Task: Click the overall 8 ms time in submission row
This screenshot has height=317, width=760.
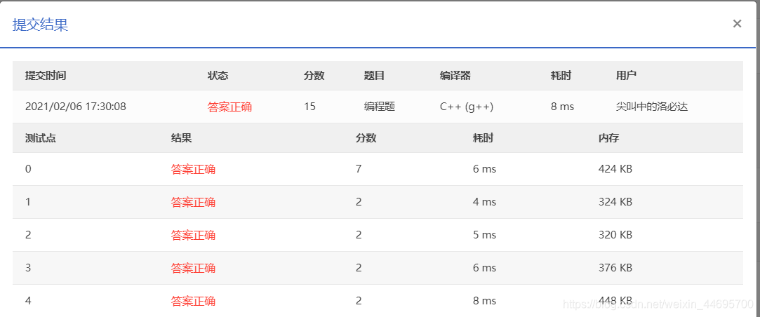Action: [x=562, y=107]
